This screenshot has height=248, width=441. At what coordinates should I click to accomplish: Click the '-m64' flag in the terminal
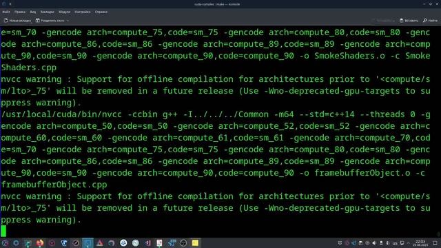point(284,114)
